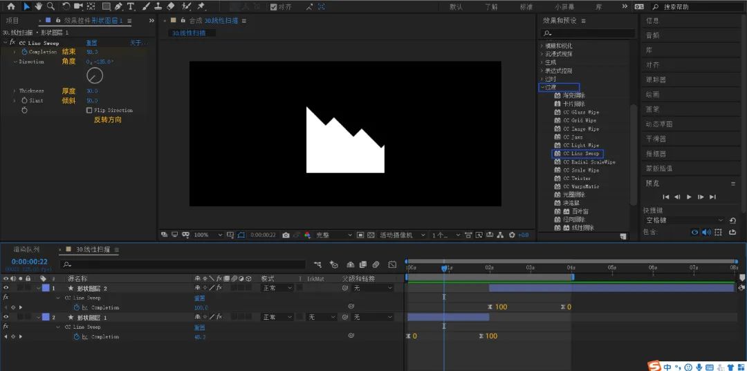This screenshot has height=371, width=747.
Task: Select the Clone Stamp tool
Action: tap(158, 7)
